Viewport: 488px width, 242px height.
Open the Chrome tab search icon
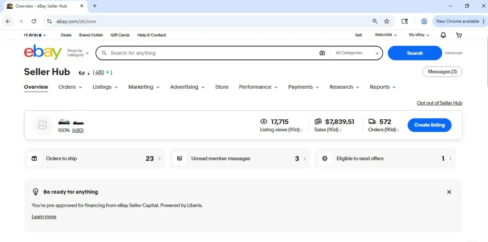tap(404, 21)
